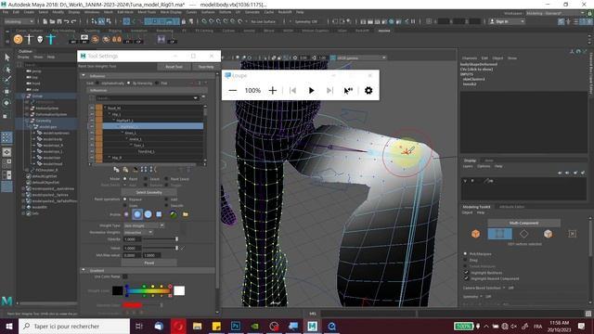The image size is (594, 334).
Task: Select the By Hierarchy sort radio button
Action: [128, 83]
